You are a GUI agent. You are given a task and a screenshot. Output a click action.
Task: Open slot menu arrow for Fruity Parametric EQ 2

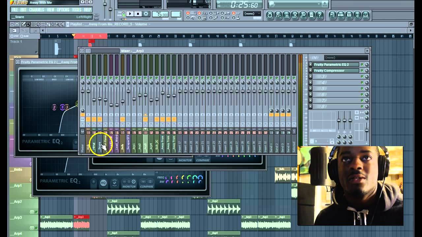(310, 65)
